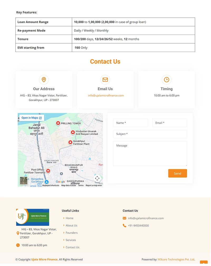Click the location pin icon above Our Address
Viewport: 211px width, 266px height.
click(44, 80)
